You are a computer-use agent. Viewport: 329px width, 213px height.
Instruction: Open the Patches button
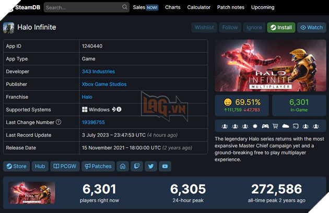tap(98, 166)
